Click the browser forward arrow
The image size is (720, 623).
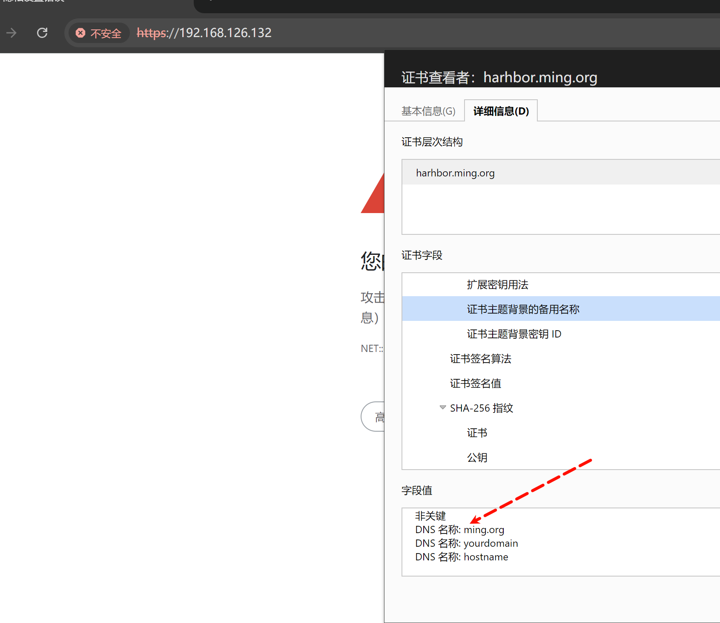click(11, 33)
